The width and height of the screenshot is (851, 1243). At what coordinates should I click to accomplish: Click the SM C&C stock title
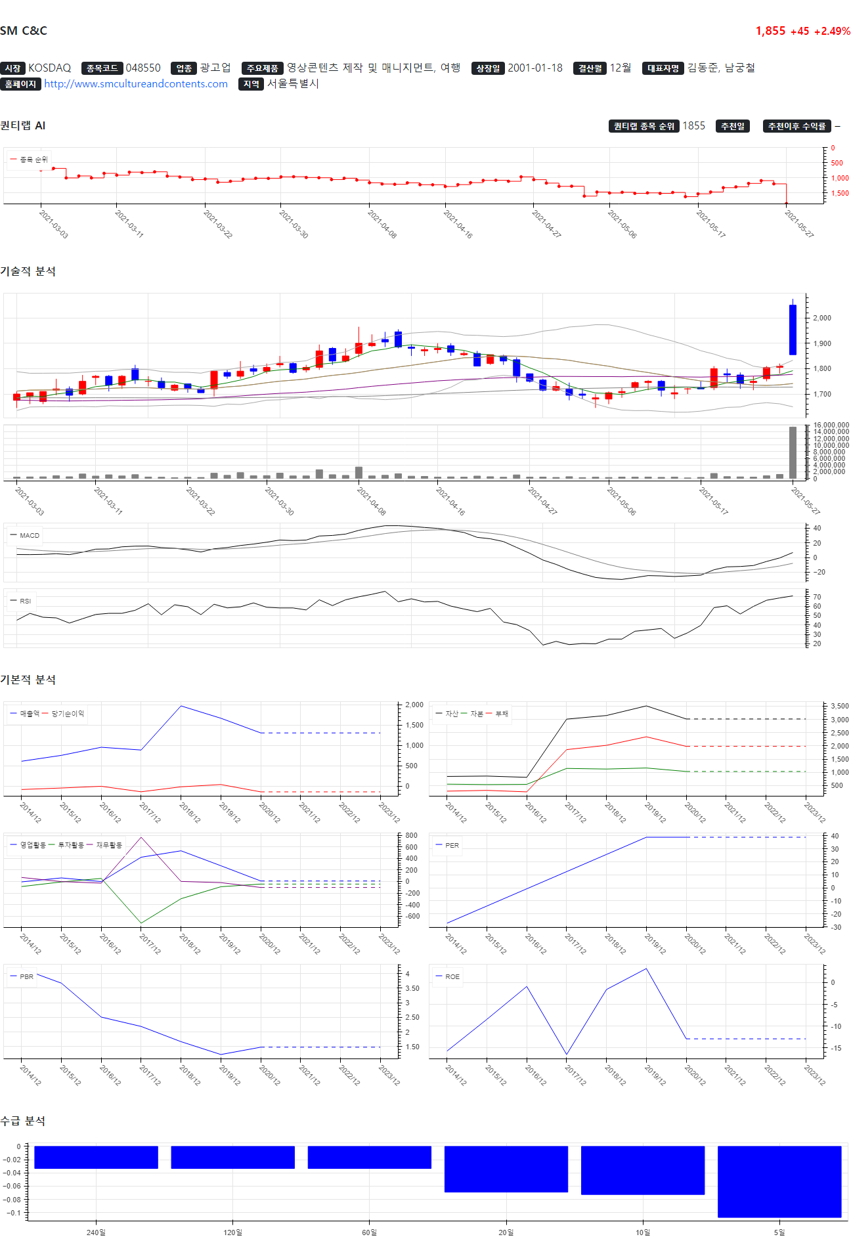pos(24,31)
